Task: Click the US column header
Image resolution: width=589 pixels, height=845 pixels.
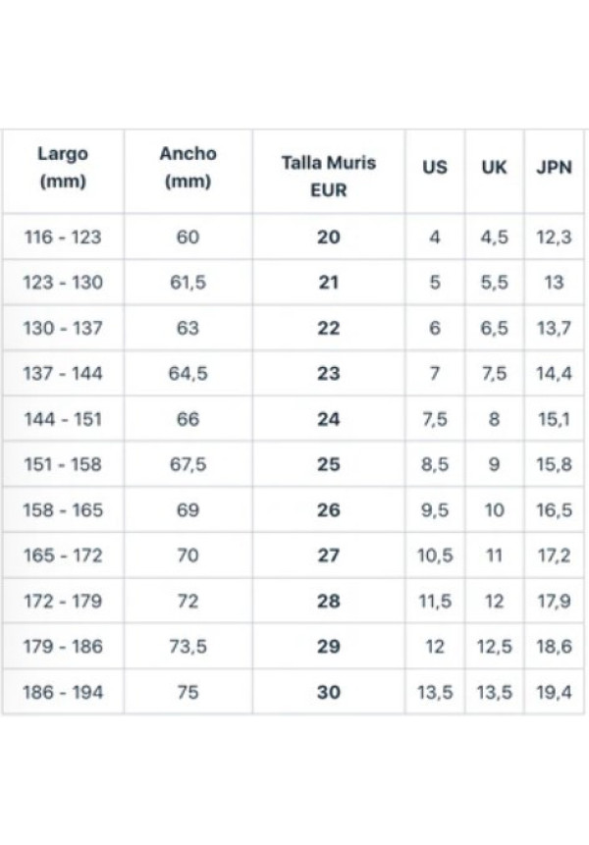Action: pos(435,167)
